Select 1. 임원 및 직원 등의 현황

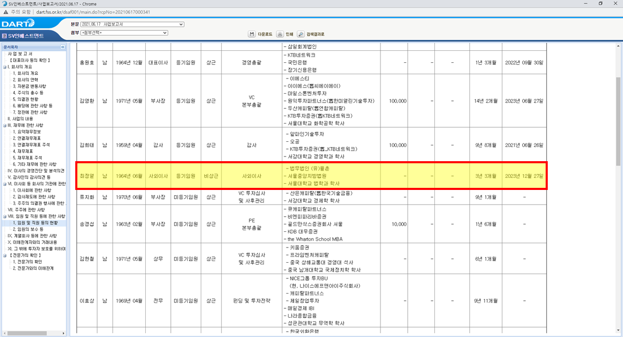[x=36, y=223]
